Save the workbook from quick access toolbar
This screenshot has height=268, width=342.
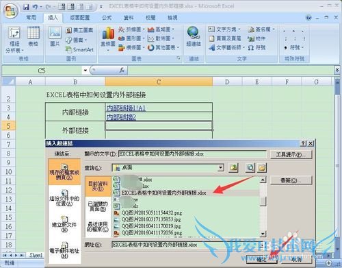(x=26, y=7)
